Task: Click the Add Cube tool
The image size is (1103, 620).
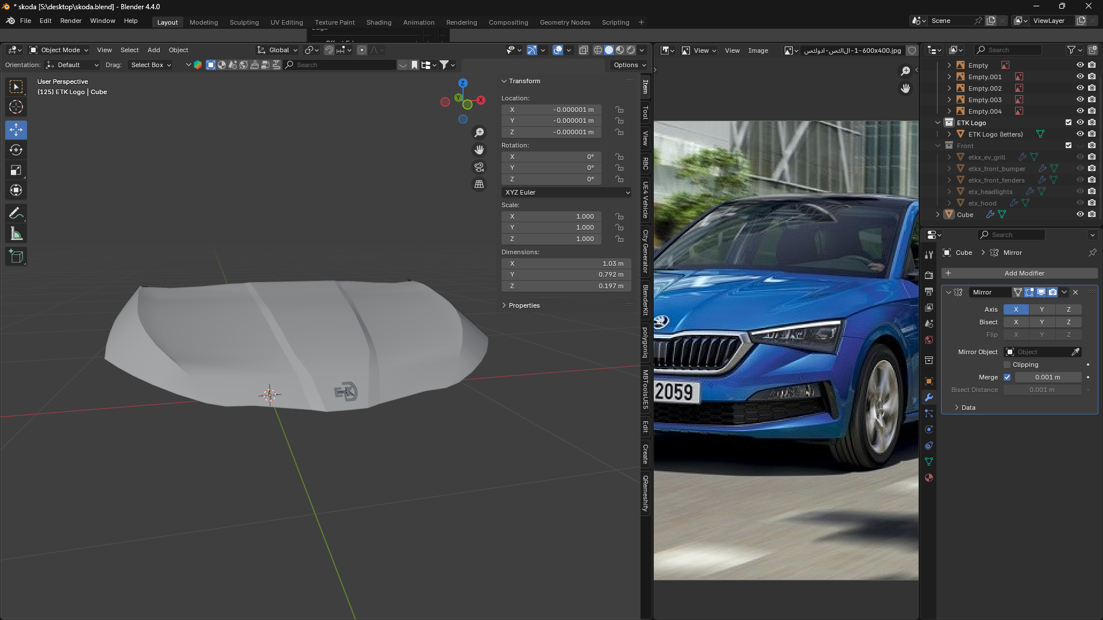Action: [16, 257]
